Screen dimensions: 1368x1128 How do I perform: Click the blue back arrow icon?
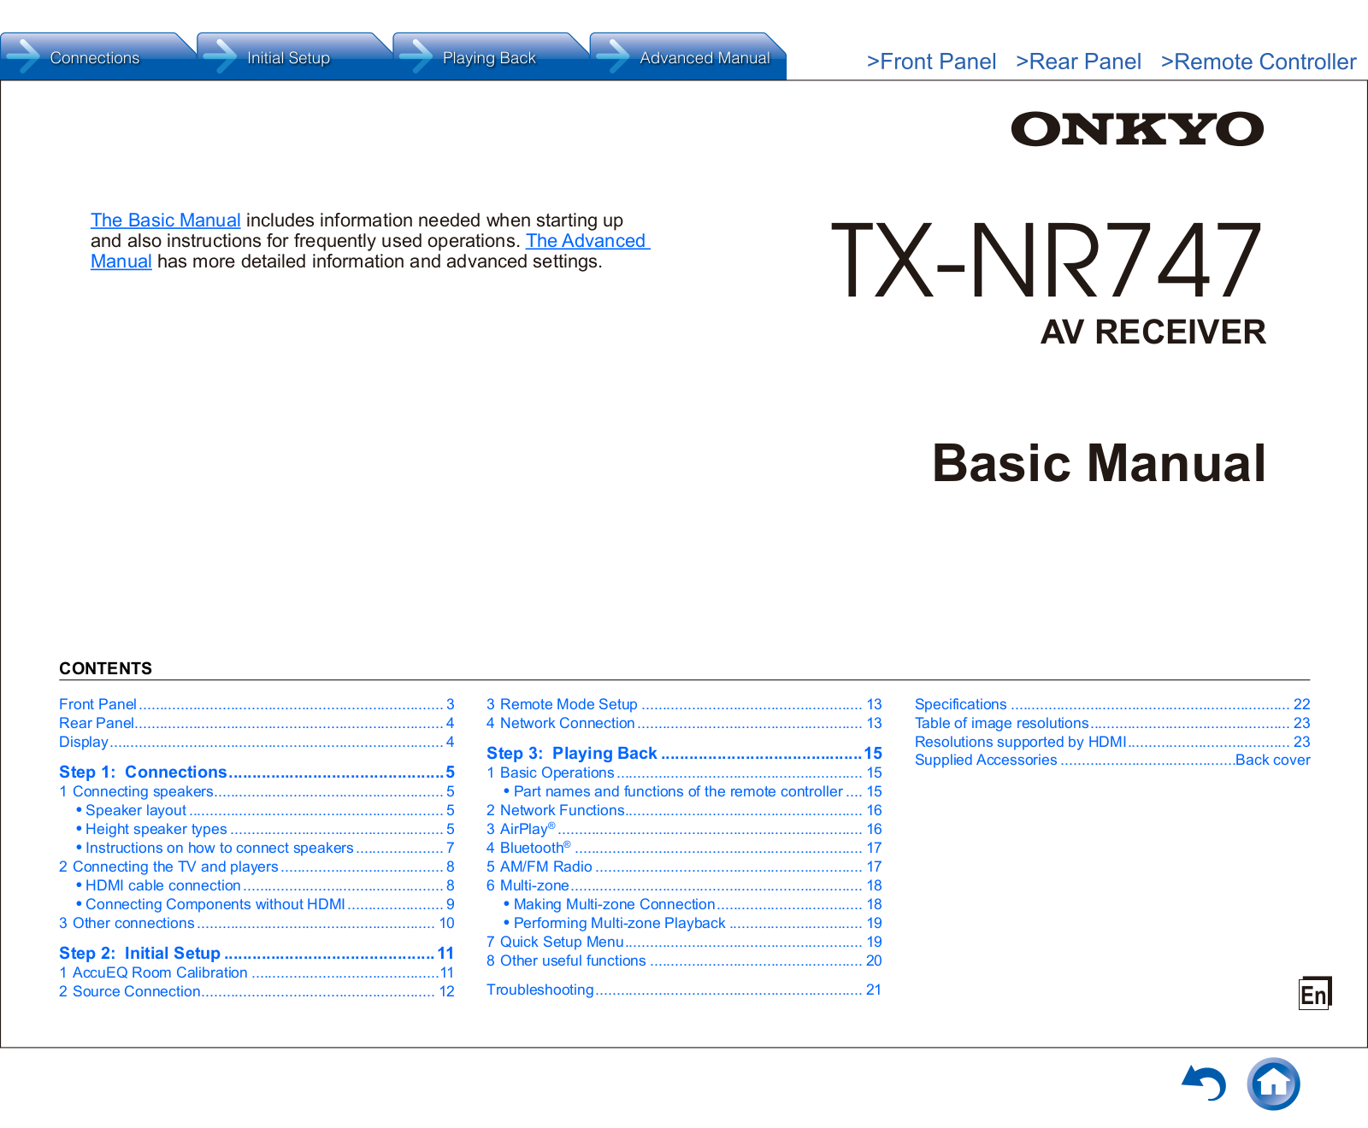1204,1084
